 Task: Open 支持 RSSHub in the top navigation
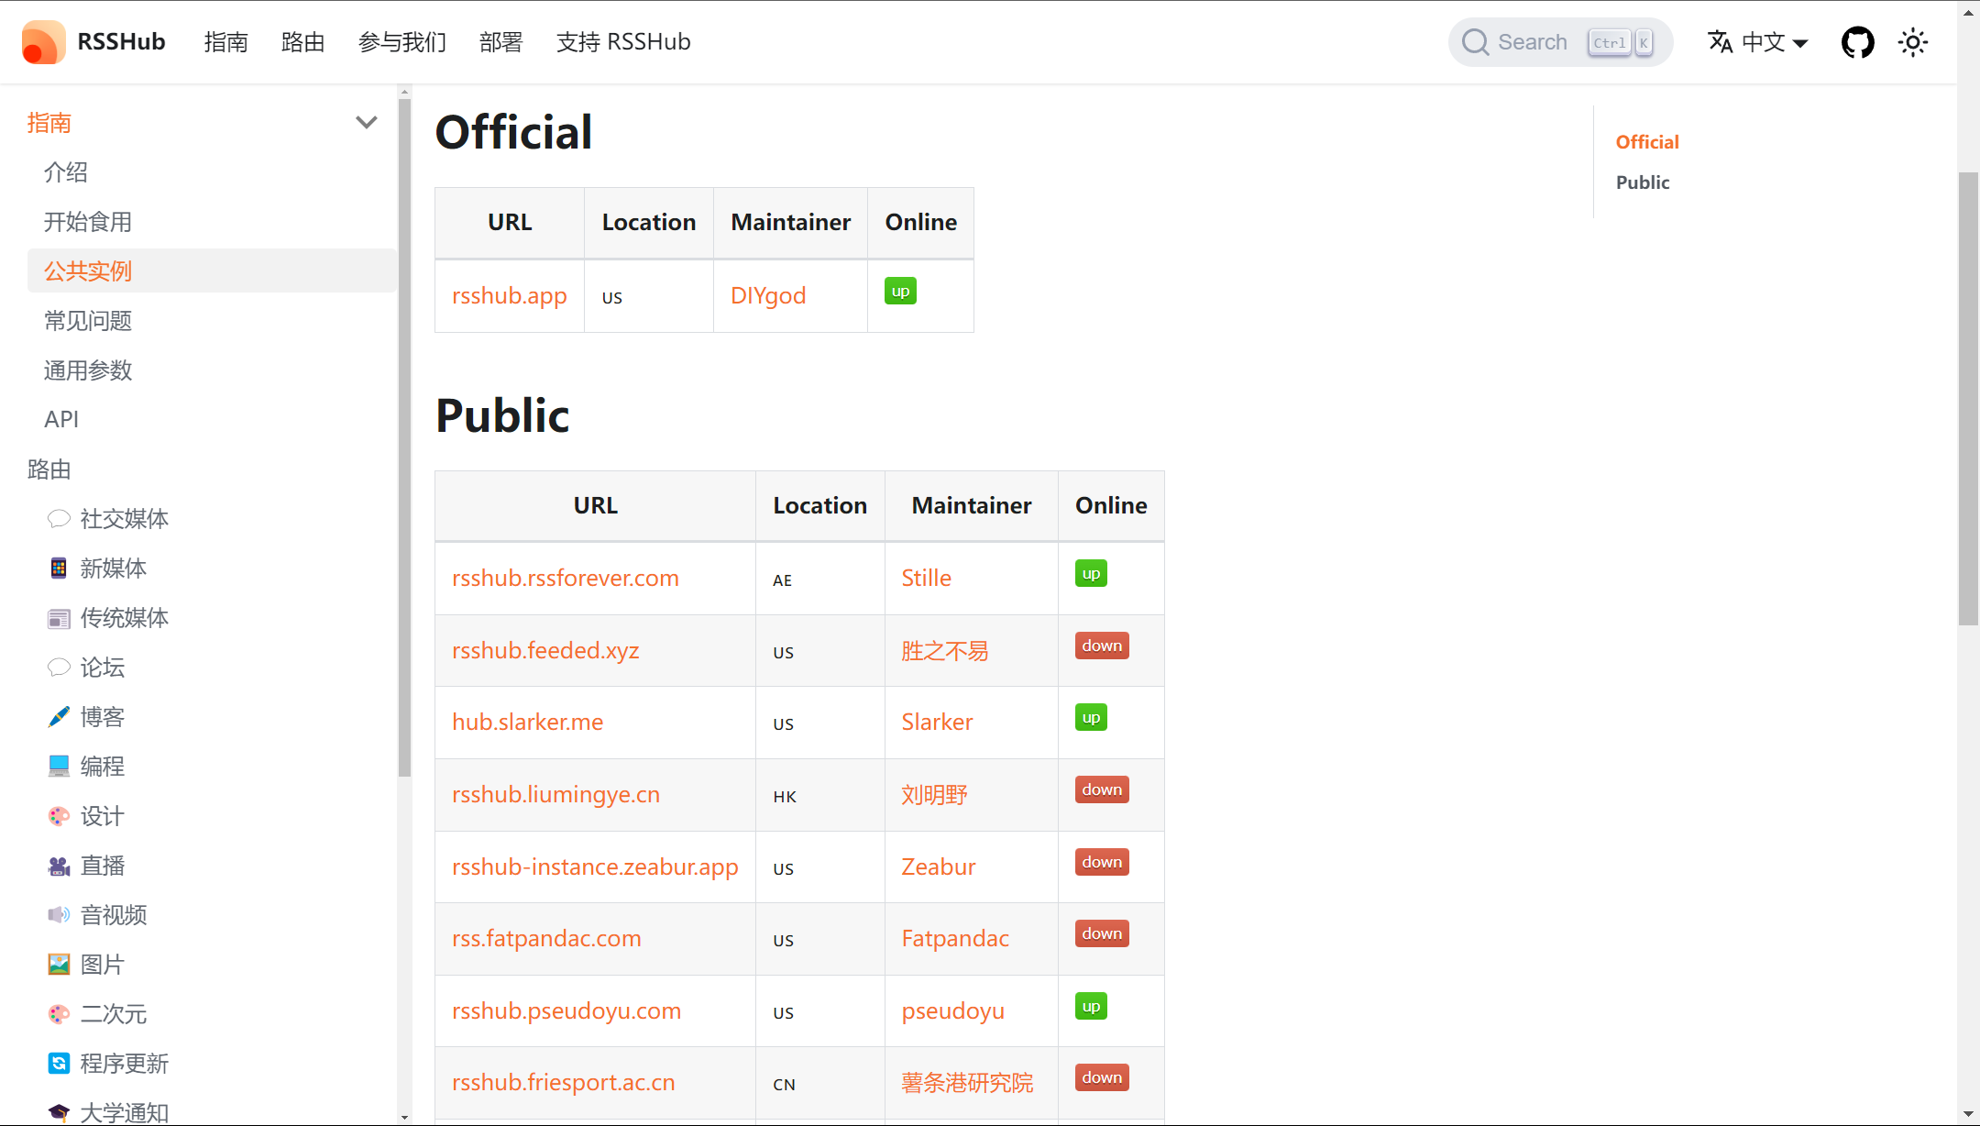pyautogui.click(x=623, y=42)
